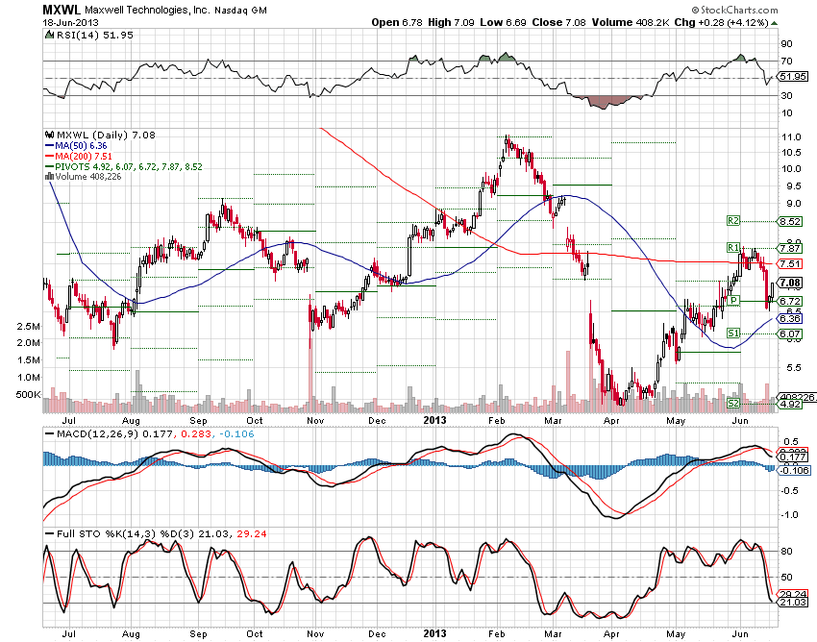Image resolution: width=817 pixels, height=642 pixels.
Task: Click the Nasdaq GM exchange label
Action: pyautogui.click(x=240, y=10)
